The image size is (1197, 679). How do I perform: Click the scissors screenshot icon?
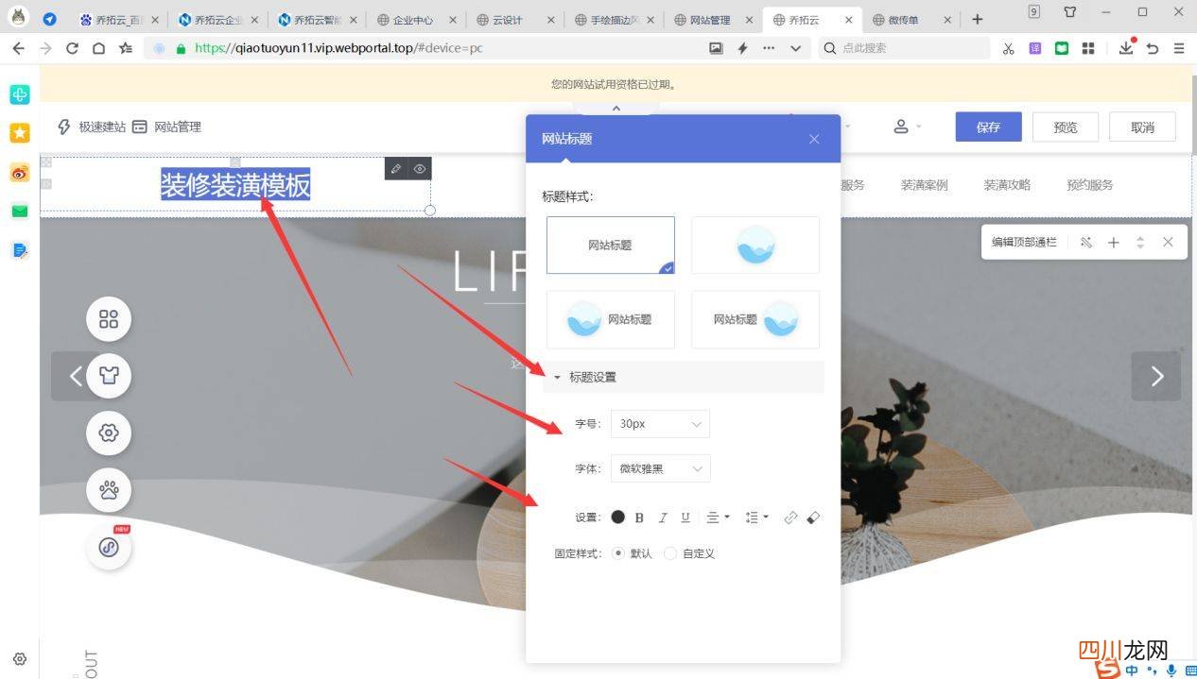[x=1009, y=48]
